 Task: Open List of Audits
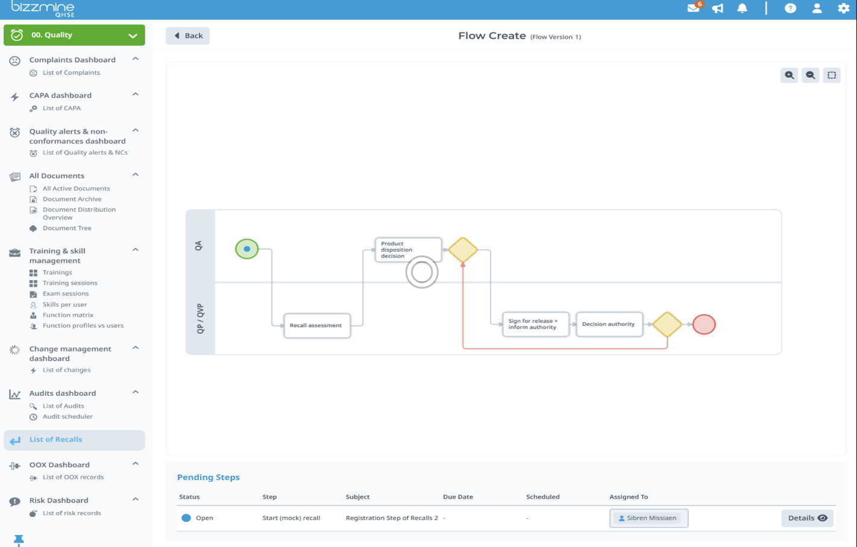[63, 406]
